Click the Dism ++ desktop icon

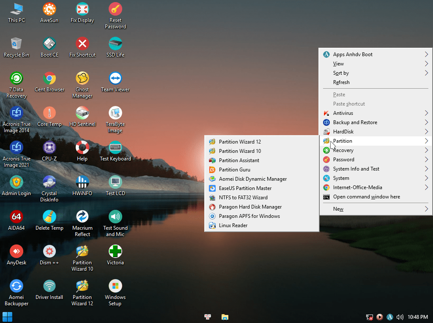[x=49, y=255]
